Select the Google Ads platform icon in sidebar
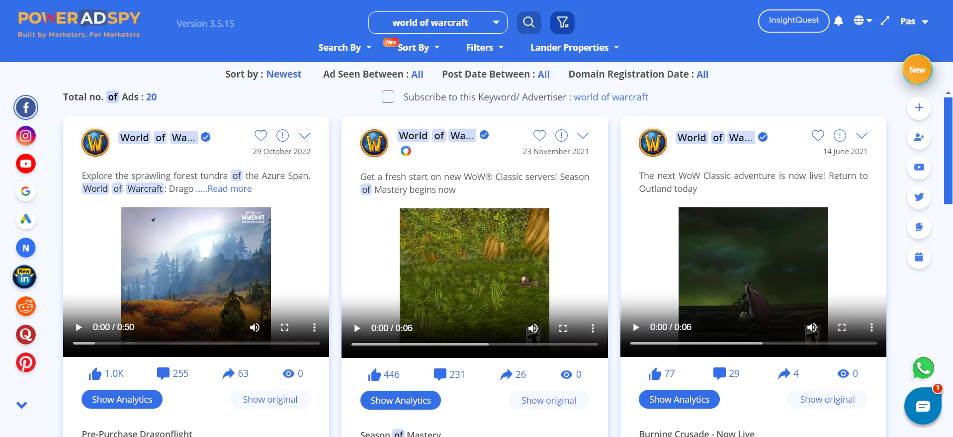The width and height of the screenshot is (953, 437). coord(26,219)
